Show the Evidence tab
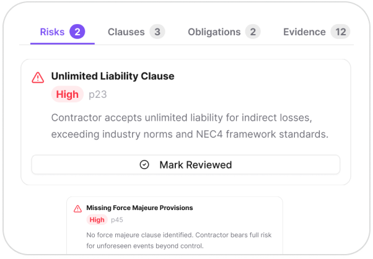The width and height of the screenshot is (373, 259). click(x=304, y=32)
